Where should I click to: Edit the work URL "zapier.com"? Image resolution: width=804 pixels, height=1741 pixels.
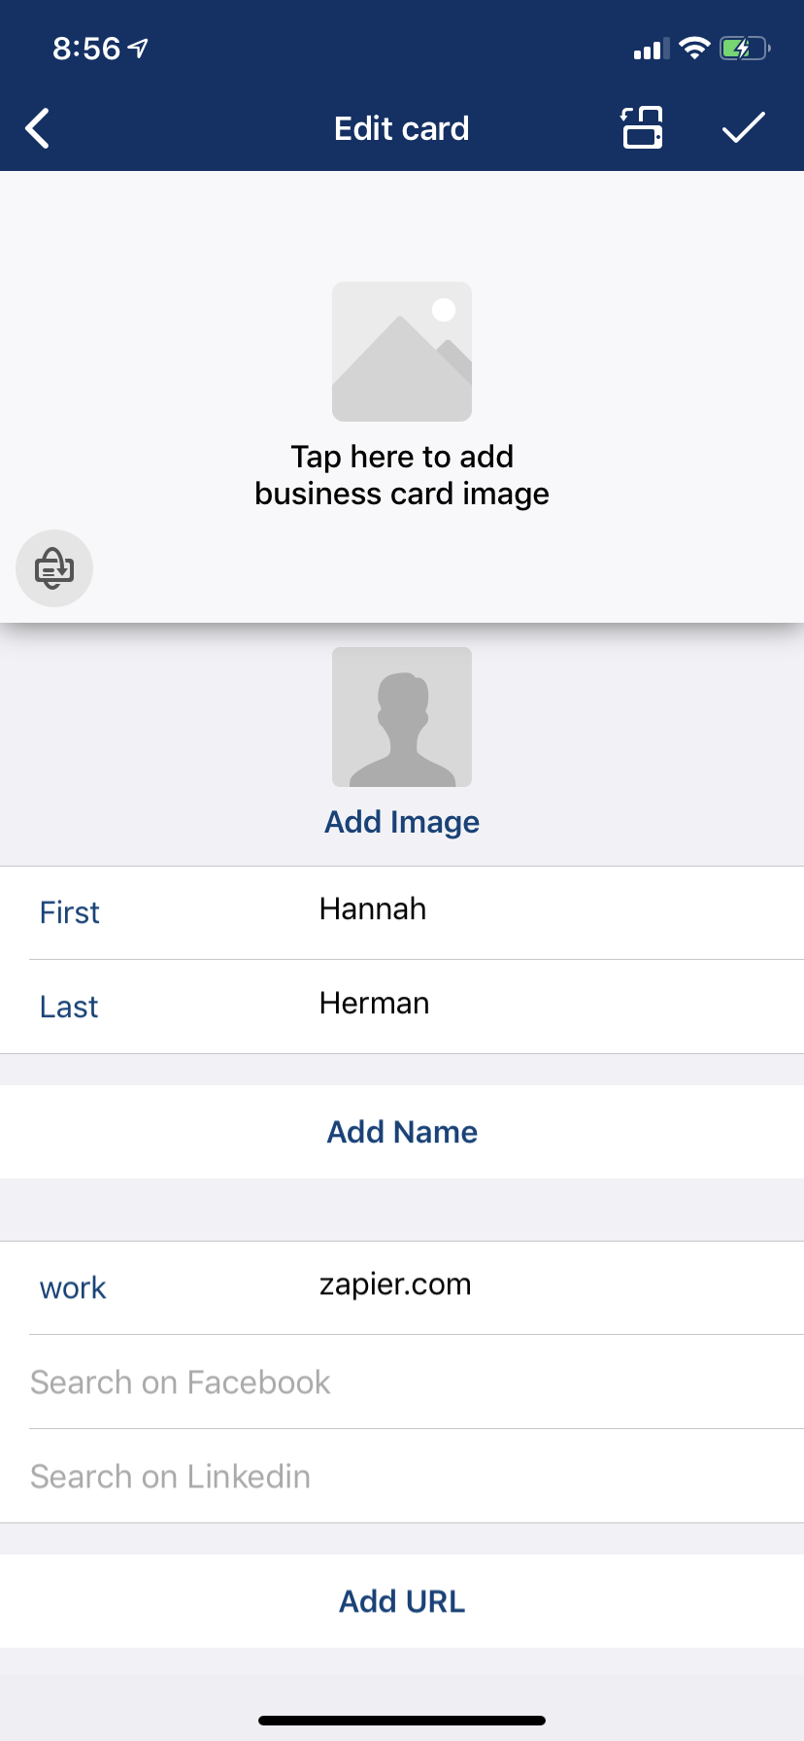pyautogui.click(x=395, y=1284)
